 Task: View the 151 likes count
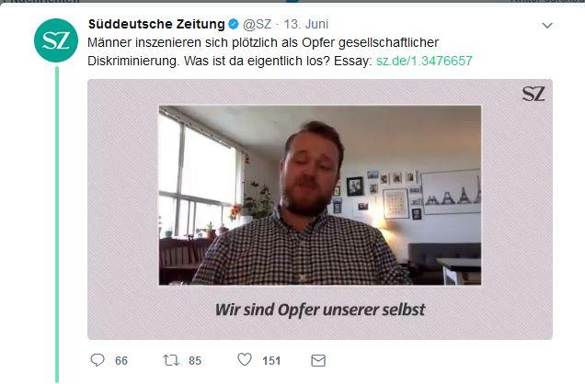[271, 360]
